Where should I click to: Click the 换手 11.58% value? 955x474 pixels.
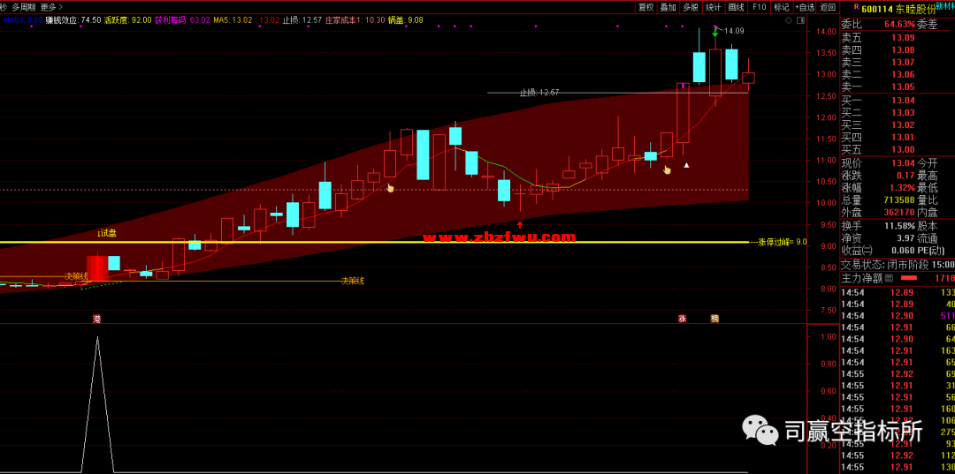pyautogui.click(x=900, y=226)
